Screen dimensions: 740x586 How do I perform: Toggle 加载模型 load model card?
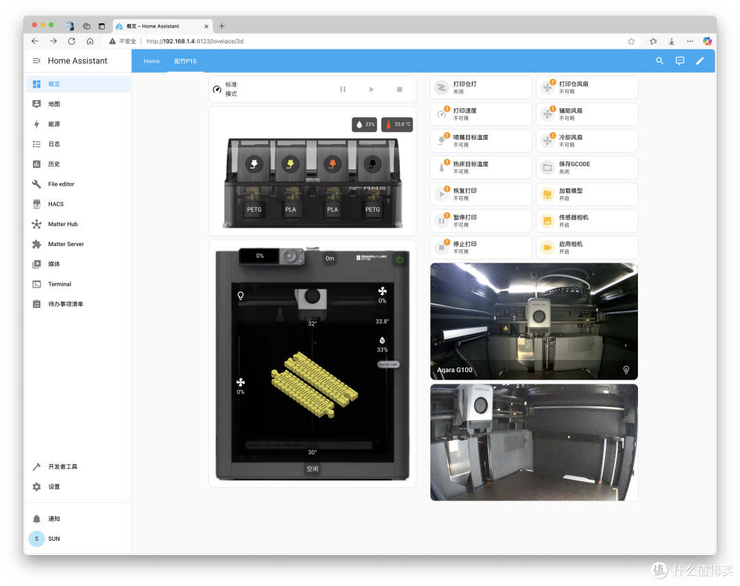point(587,194)
